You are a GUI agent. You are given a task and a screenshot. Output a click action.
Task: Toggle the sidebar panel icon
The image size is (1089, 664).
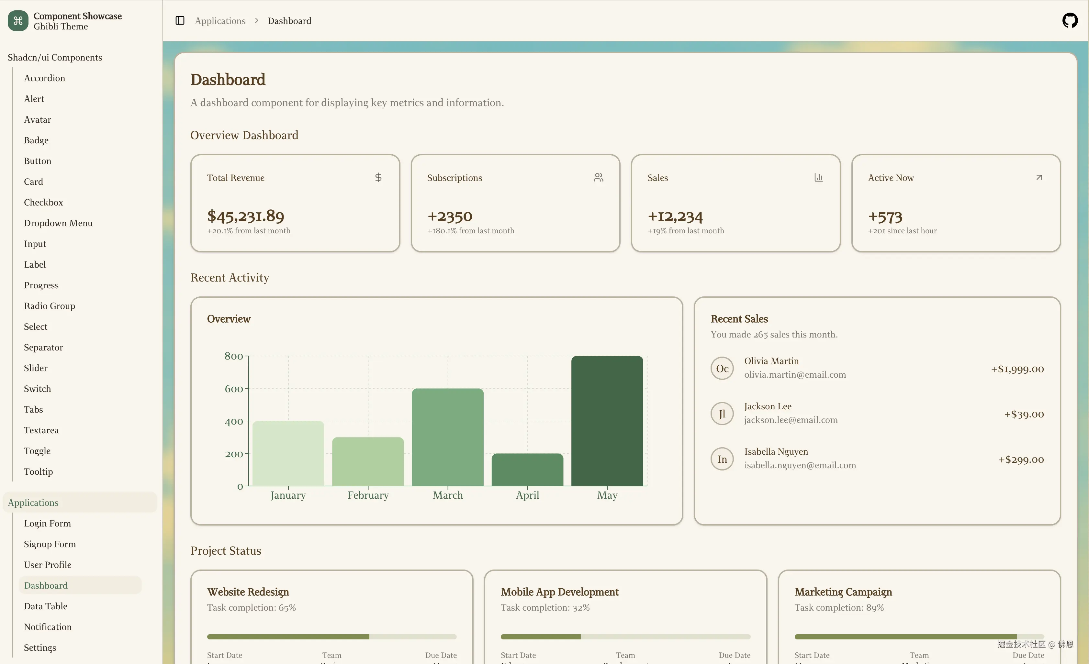tap(180, 21)
